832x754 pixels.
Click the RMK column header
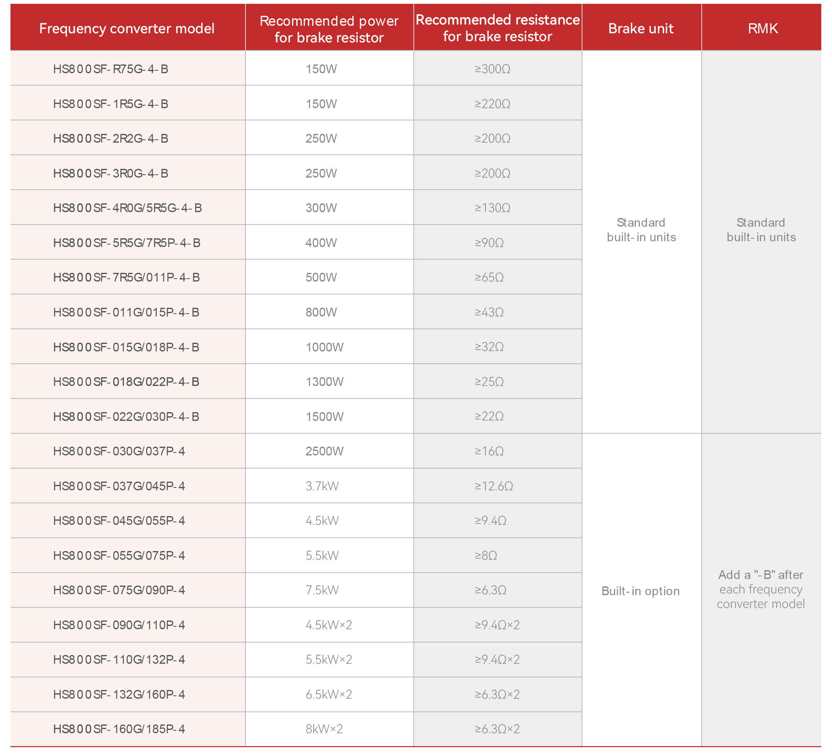click(762, 27)
